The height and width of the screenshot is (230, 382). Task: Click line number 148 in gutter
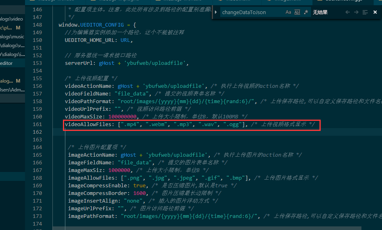37,25
